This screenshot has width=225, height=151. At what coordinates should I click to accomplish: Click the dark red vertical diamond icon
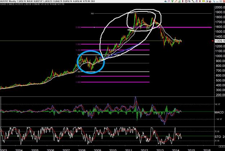click(x=183, y=1)
